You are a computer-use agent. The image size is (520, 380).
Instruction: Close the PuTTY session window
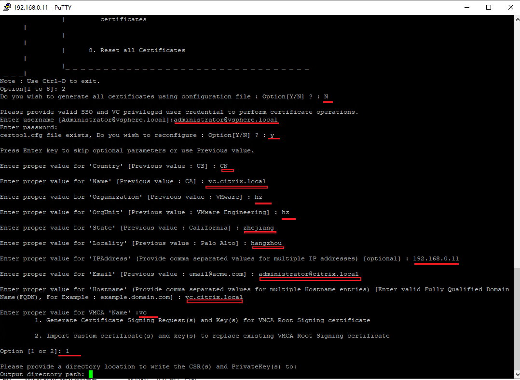point(509,7)
